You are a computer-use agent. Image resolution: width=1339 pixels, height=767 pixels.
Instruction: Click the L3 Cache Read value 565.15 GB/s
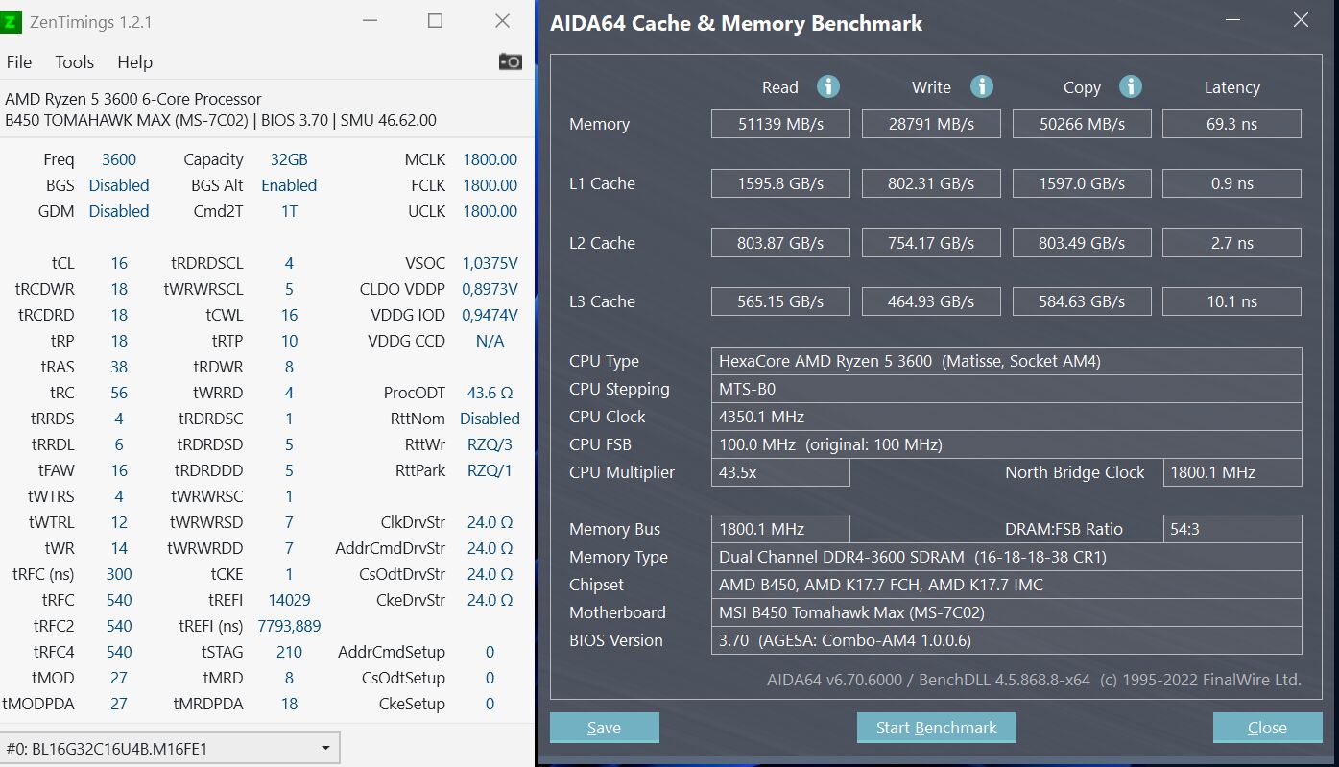pyautogui.click(x=780, y=301)
